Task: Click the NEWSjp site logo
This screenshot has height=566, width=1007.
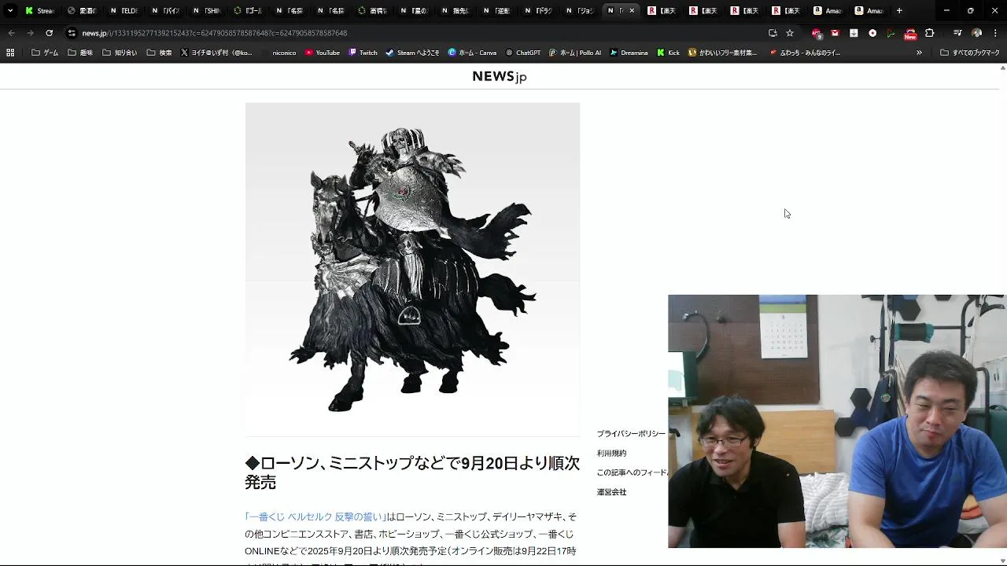Action: coord(500,76)
